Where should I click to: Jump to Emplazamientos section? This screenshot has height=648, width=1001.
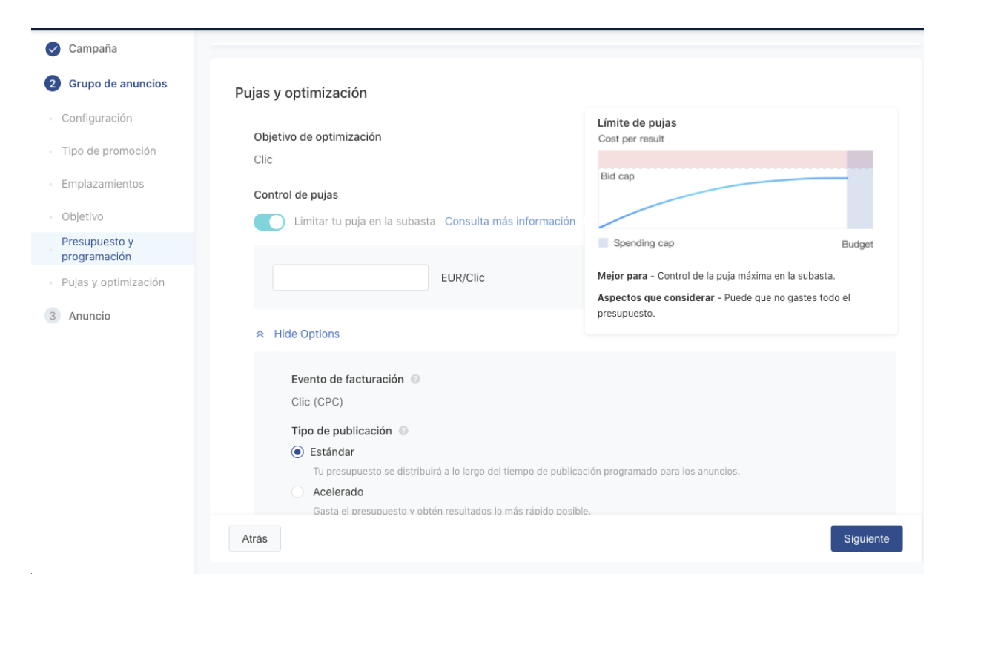[x=102, y=184]
